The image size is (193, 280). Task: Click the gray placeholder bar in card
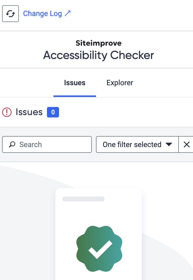coord(83,199)
